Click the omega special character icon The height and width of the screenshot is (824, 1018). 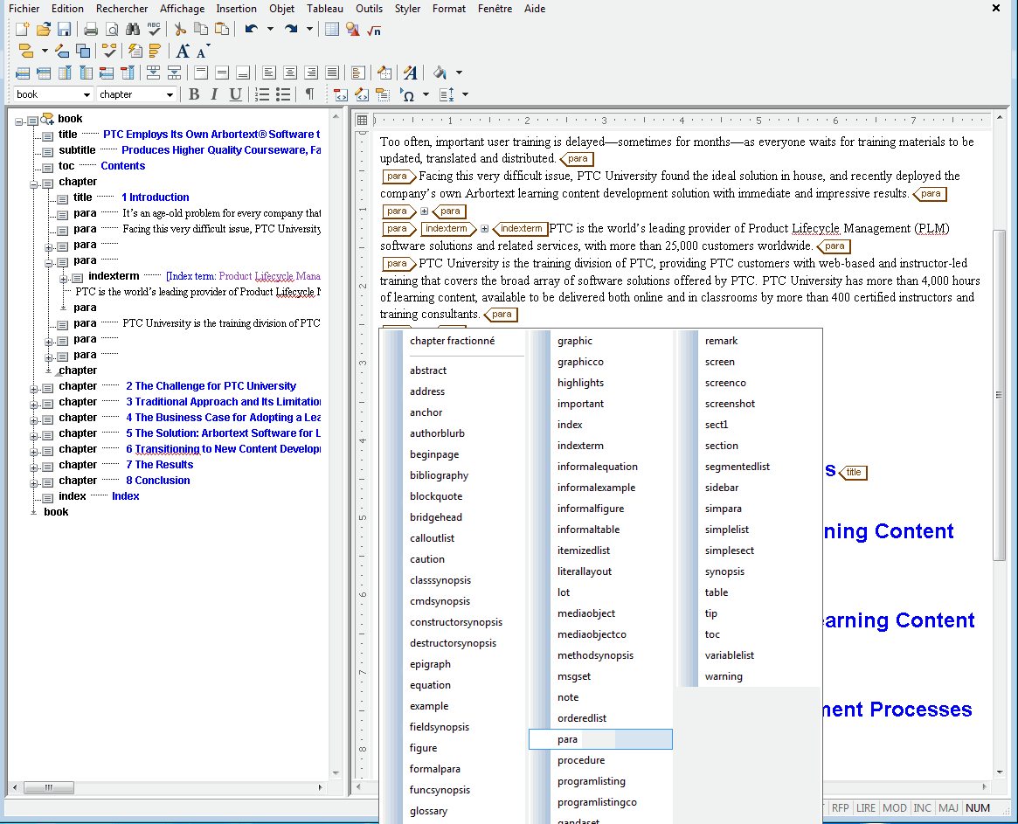[x=407, y=94]
